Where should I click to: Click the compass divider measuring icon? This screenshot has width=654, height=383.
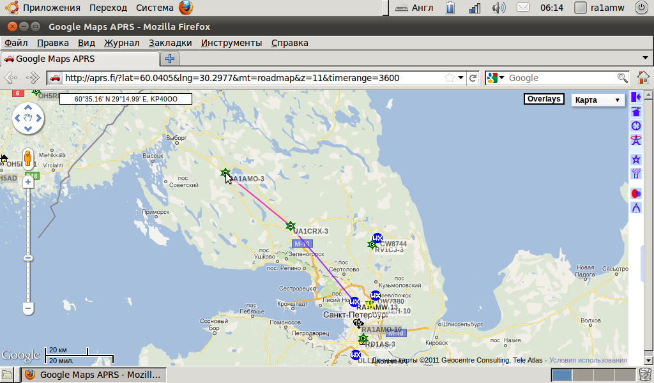pos(636,207)
